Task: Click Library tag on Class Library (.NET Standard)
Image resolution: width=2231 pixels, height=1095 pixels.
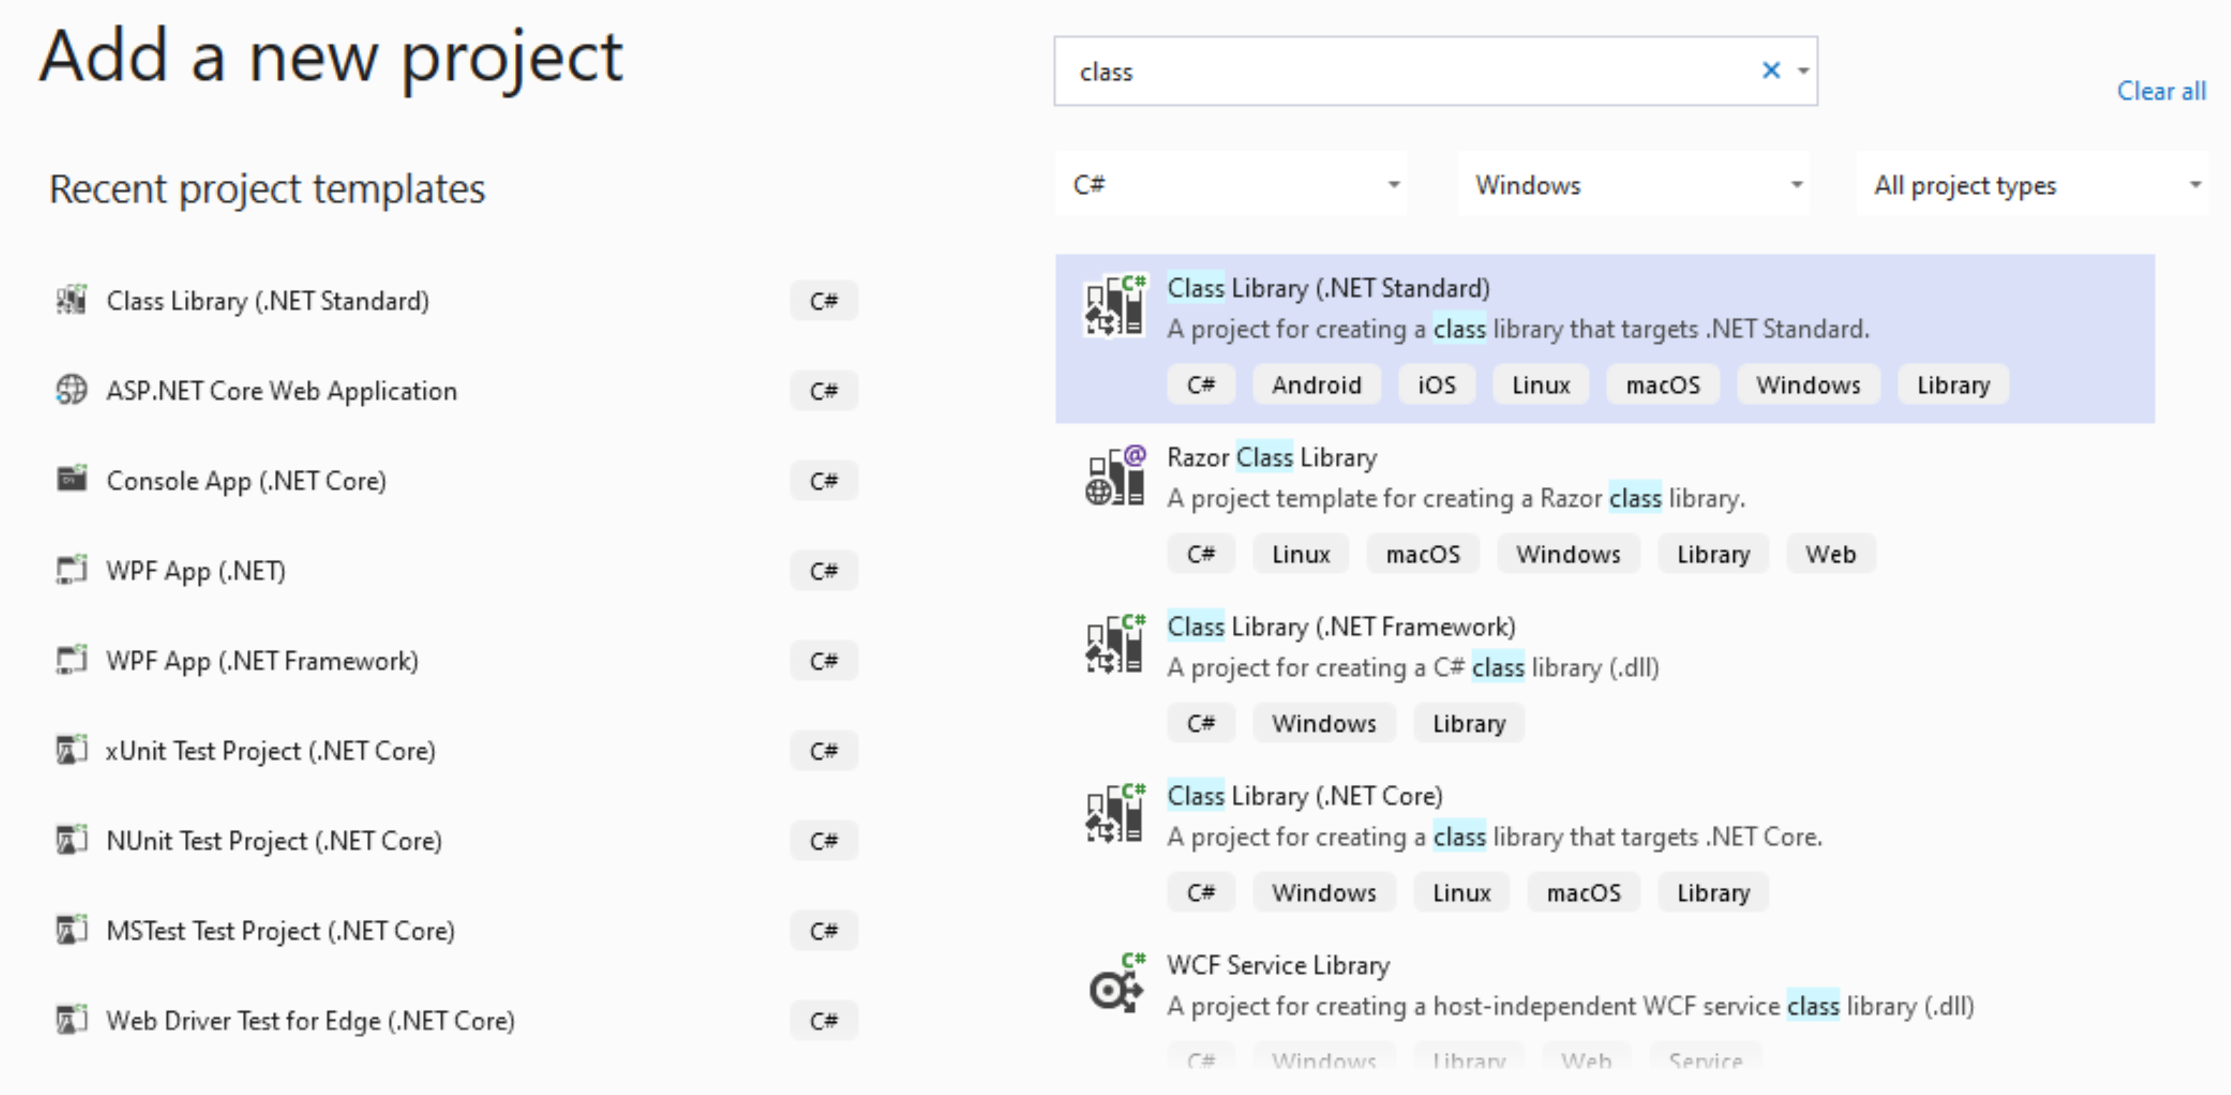Action: tap(1953, 384)
